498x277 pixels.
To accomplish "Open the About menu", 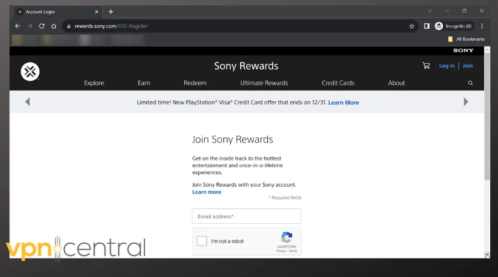I will click(396, 83).
